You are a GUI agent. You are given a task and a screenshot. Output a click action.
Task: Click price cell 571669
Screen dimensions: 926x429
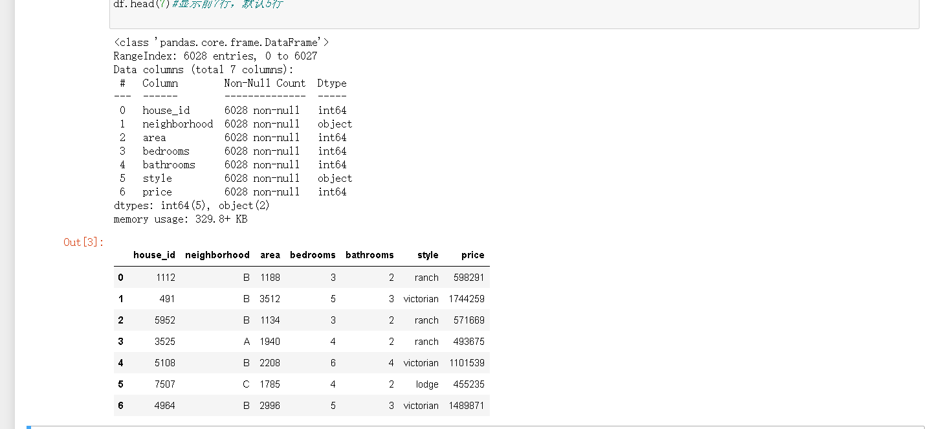(x=469, y=320)
